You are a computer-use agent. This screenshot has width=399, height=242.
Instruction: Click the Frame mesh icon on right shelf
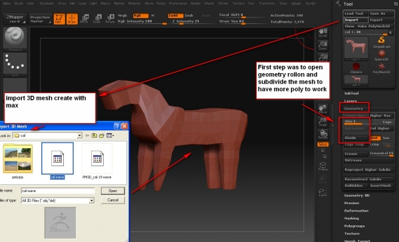coord(323,167)
